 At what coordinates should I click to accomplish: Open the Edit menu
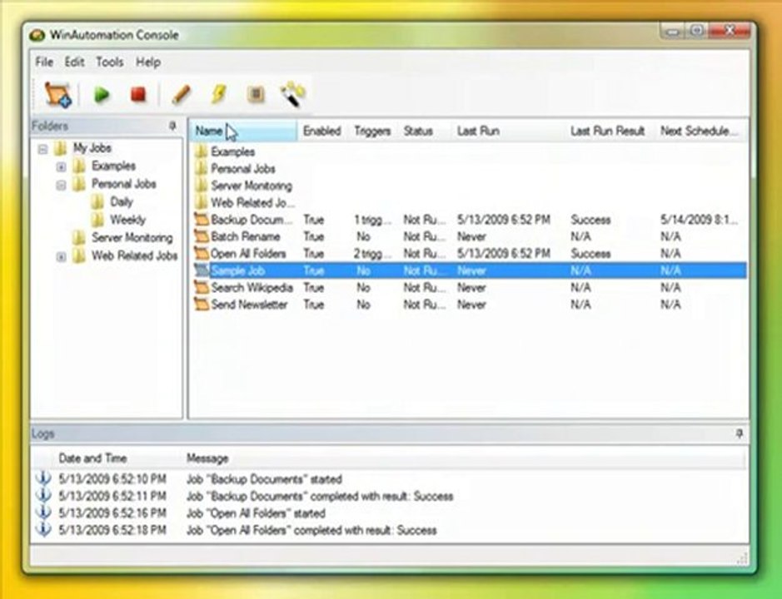[74, 62]
